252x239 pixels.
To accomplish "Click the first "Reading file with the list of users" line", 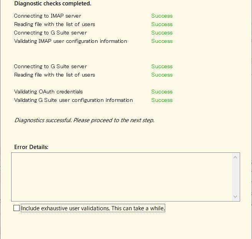I will [x=55, y=24].
